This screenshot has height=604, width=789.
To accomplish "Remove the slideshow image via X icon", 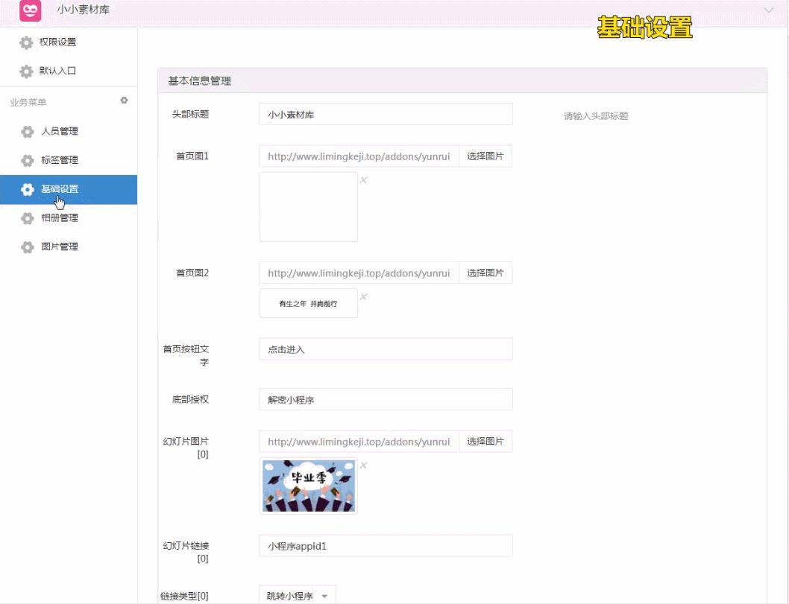I will tap(362, 463).
